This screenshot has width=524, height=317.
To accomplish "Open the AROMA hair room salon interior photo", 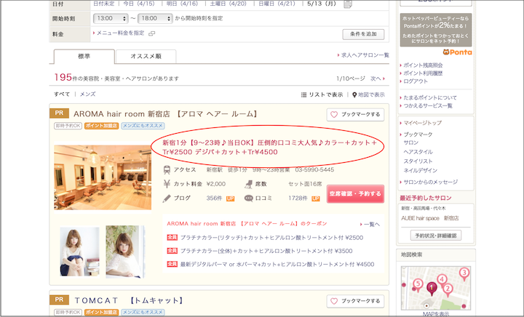I will (103, 177).
